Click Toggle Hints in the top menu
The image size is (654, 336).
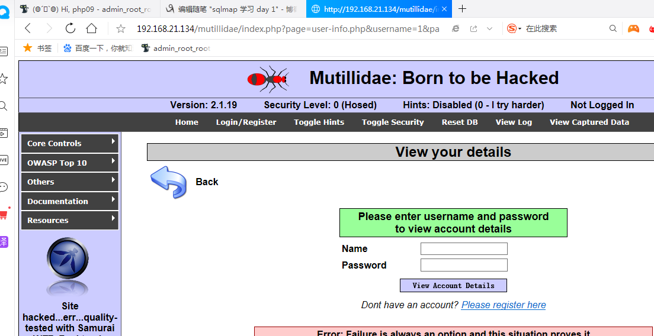[x=319, y=122]
